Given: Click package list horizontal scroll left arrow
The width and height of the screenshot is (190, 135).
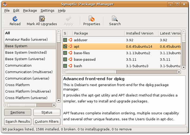Looking at the screenshot, I should point(64,72).
